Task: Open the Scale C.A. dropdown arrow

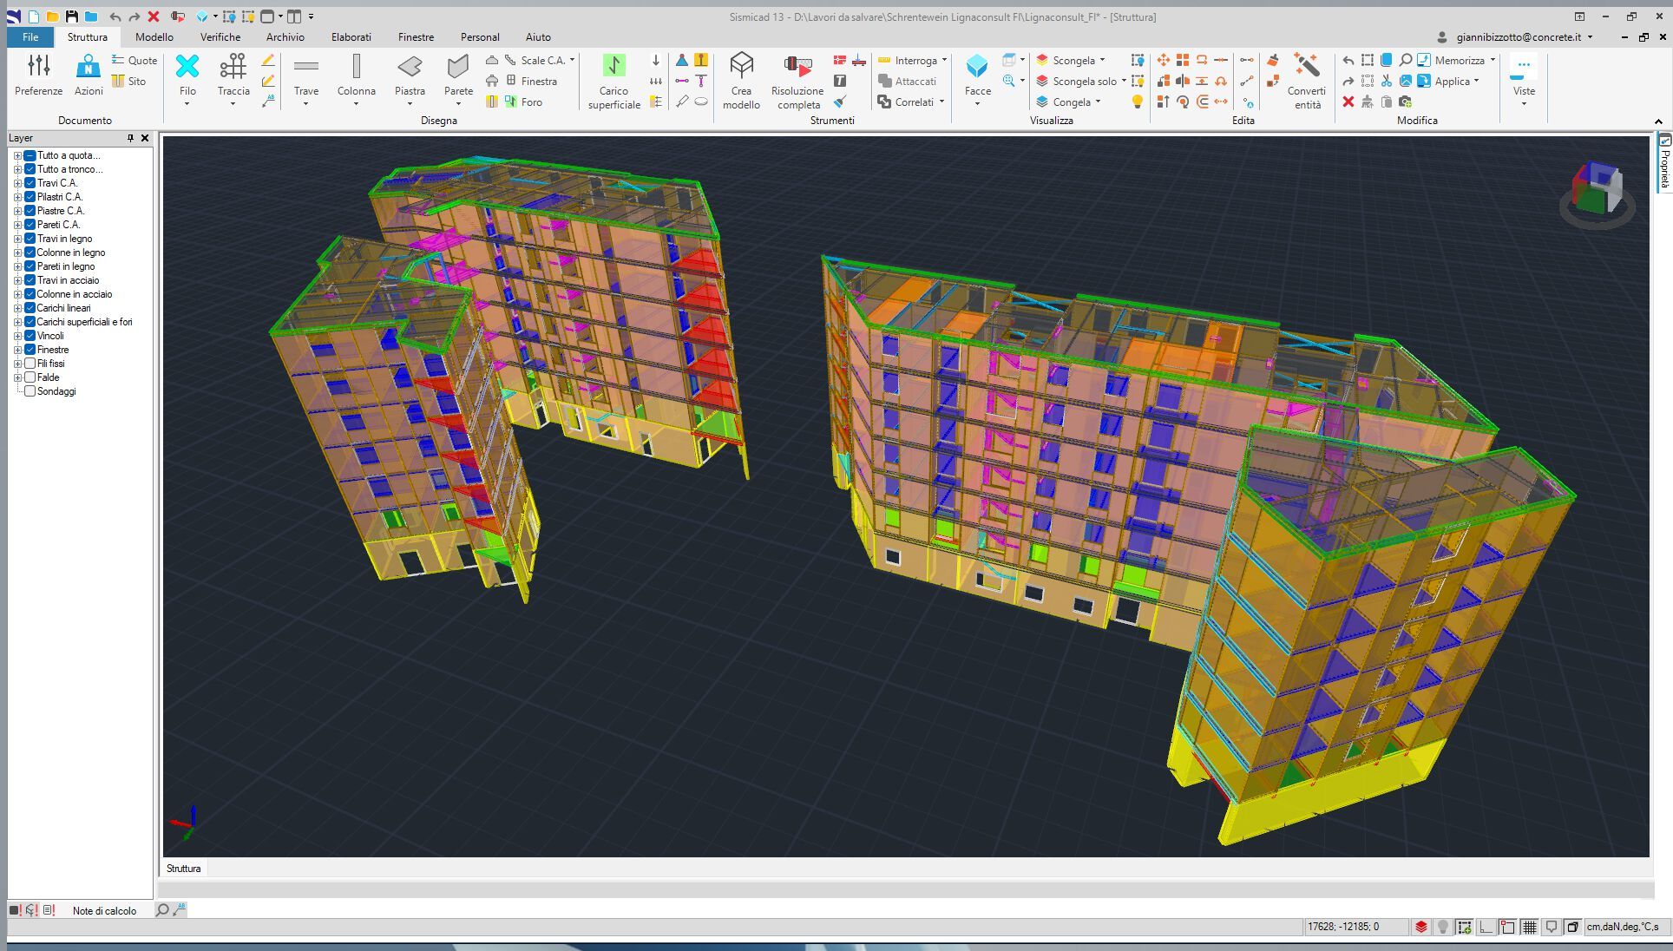Action: 572,60
